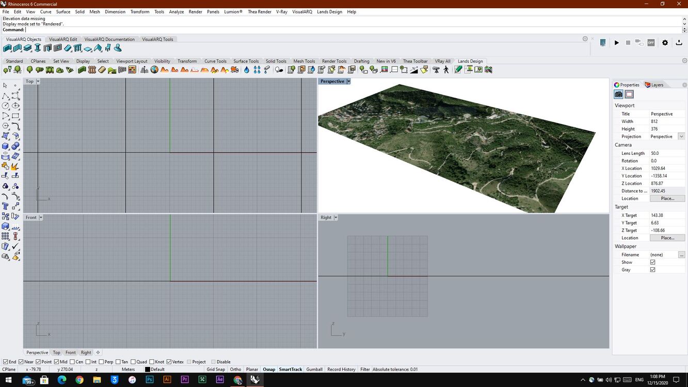Open Lumion settings gear icon

coord(665,43)
